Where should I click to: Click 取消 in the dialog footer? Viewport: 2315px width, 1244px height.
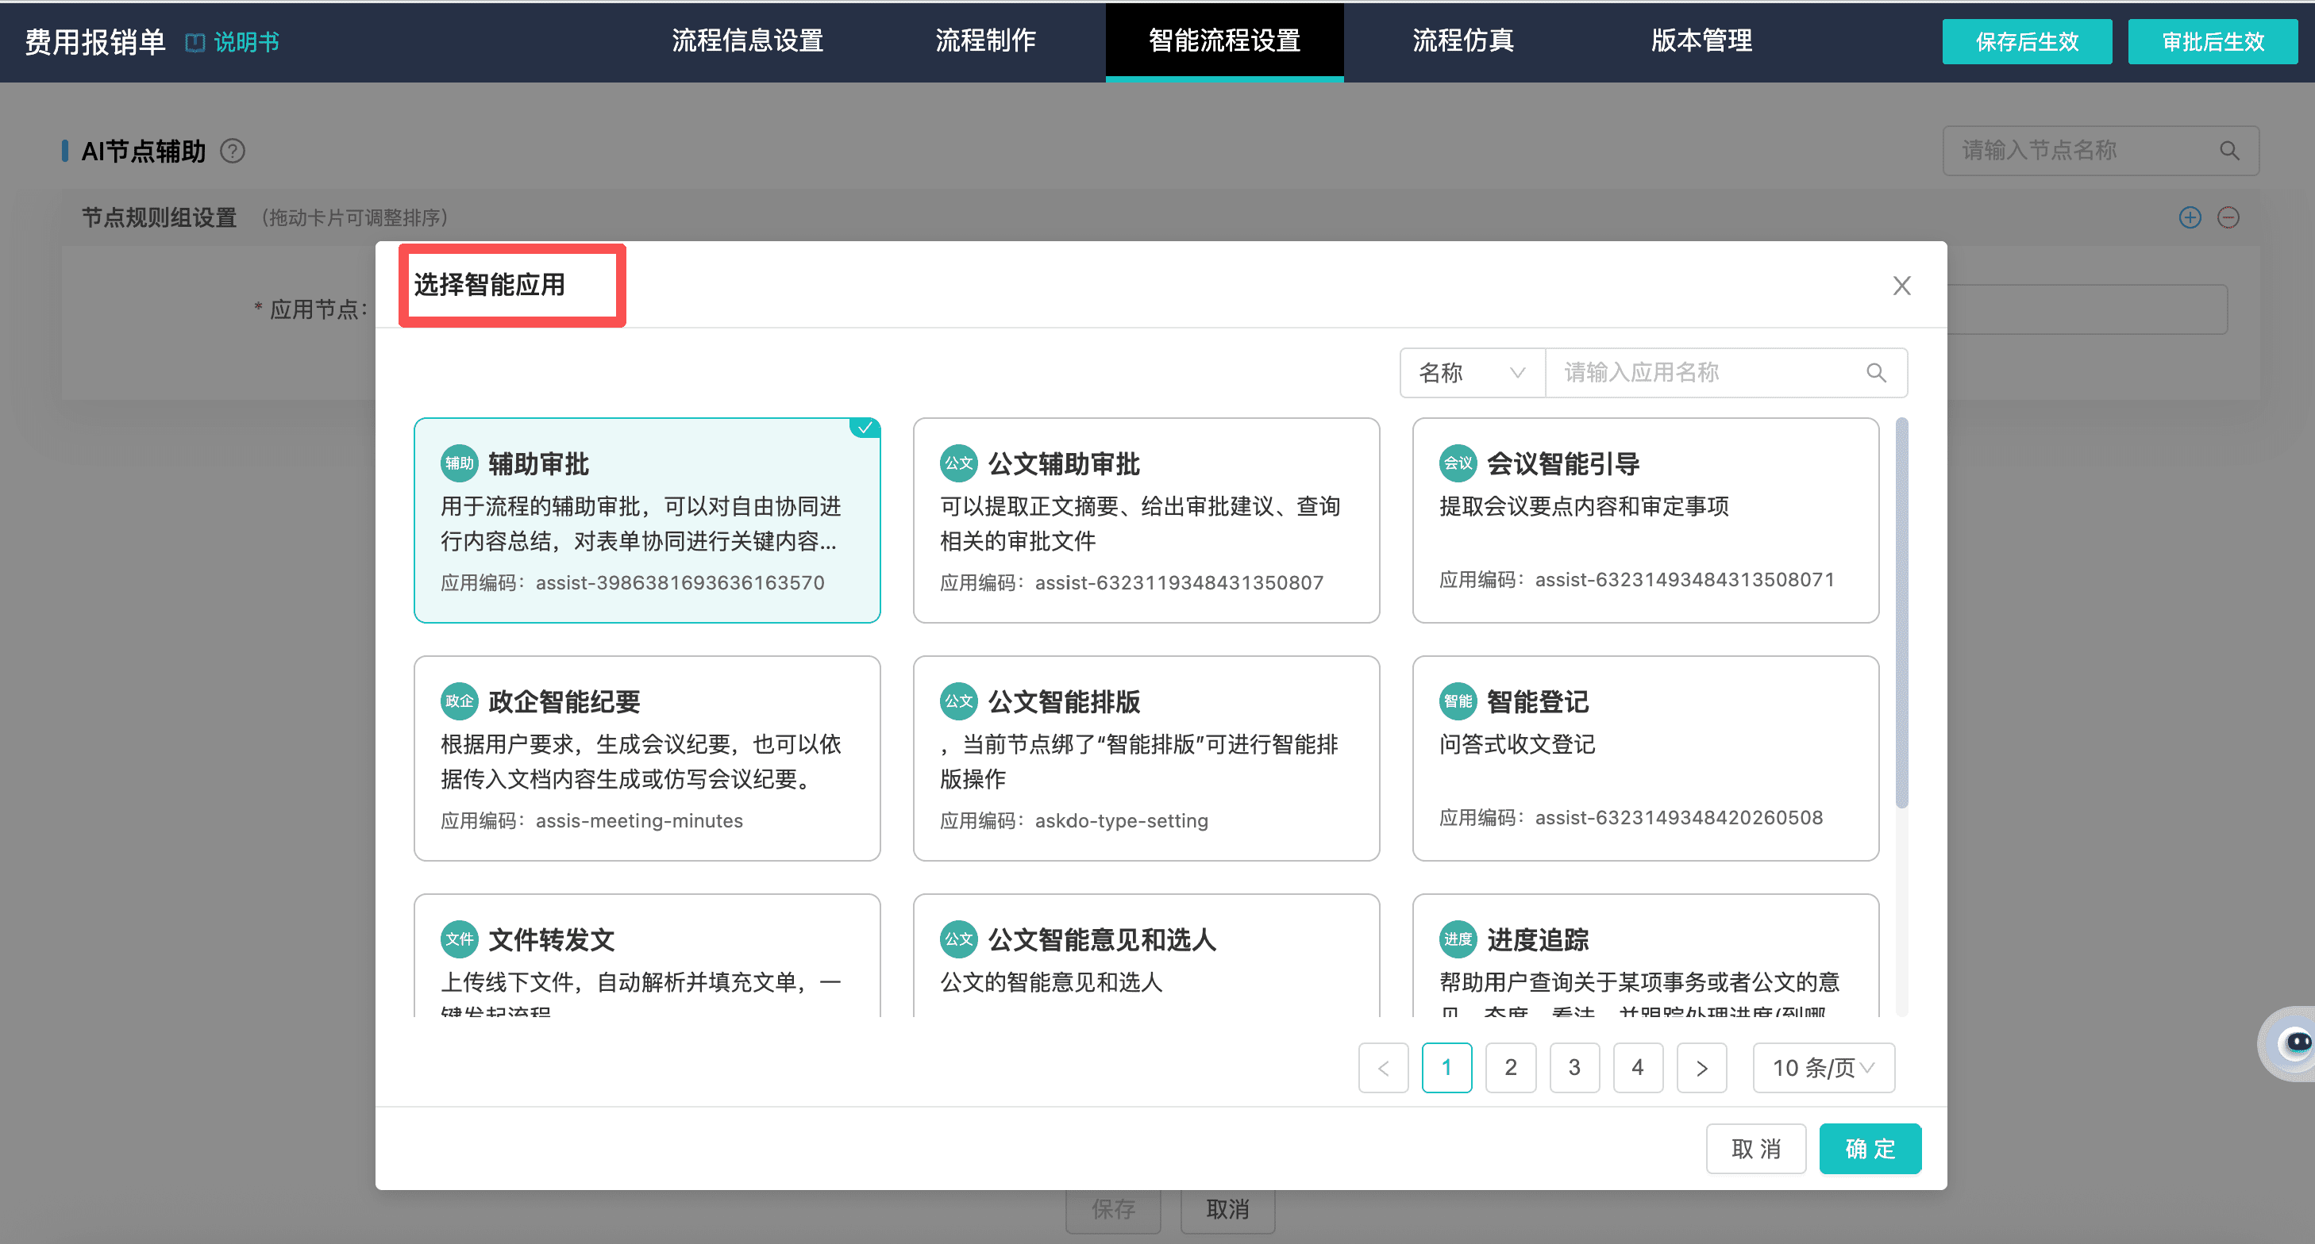tap(1756, 1149)
